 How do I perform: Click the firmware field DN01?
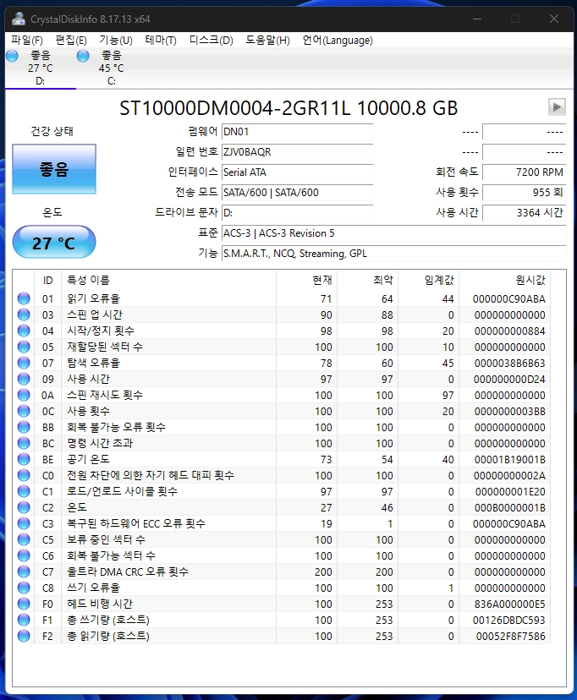[x=298, y=132]
